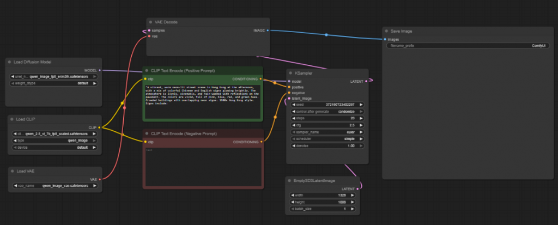Decrease cfg with its left arrow
This screenshot has width=558, height=225.
tap(293, 125)
